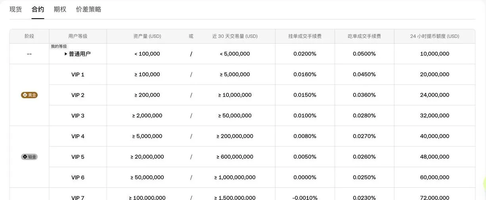486x200 pixels.
Task: Click the 资产量 (USD) header
Action: 147,36
